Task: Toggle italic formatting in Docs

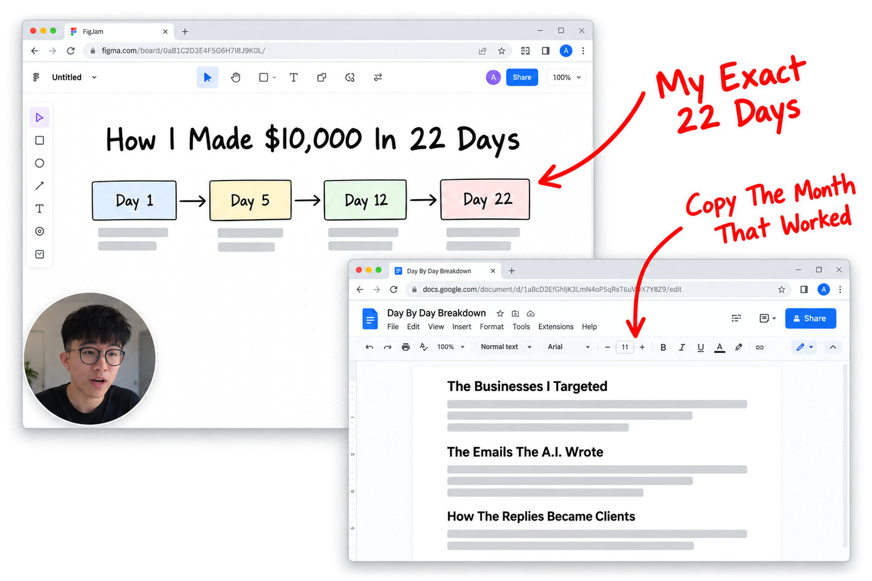Action: pos(681,347)
